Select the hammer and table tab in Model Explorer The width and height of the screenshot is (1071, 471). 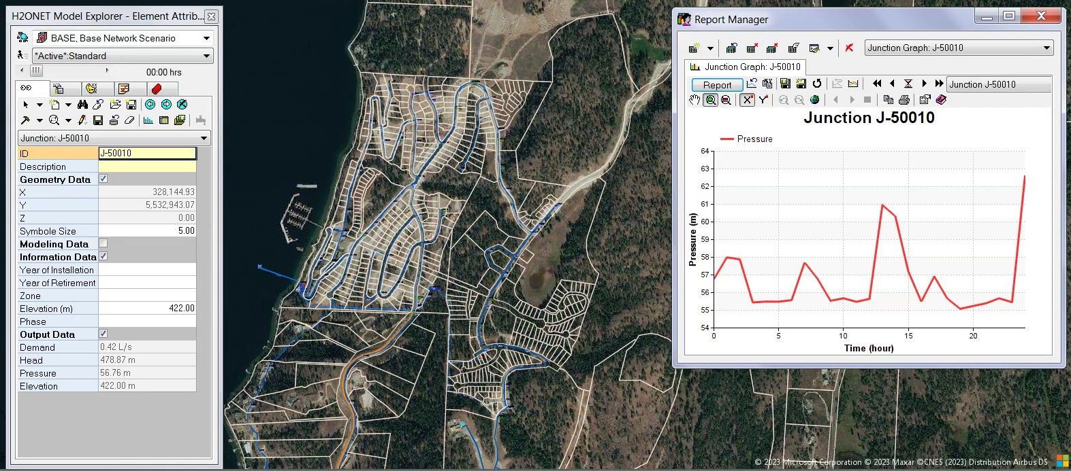coord(65,88)
